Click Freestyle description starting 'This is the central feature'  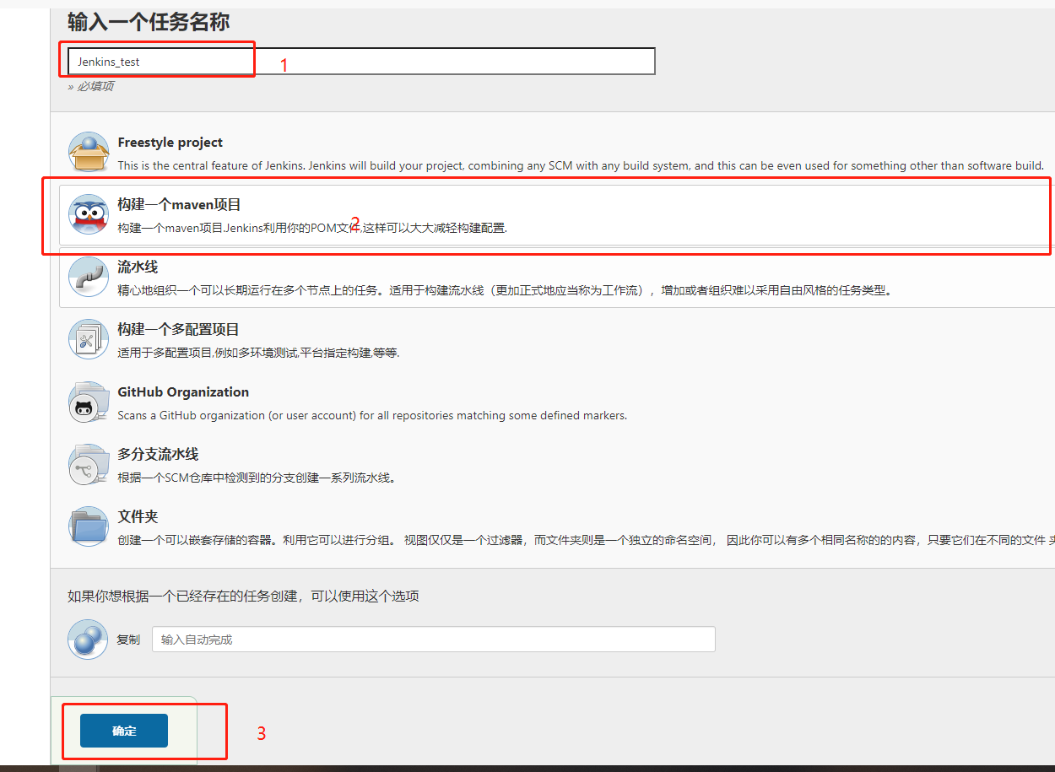coord(581,165)
